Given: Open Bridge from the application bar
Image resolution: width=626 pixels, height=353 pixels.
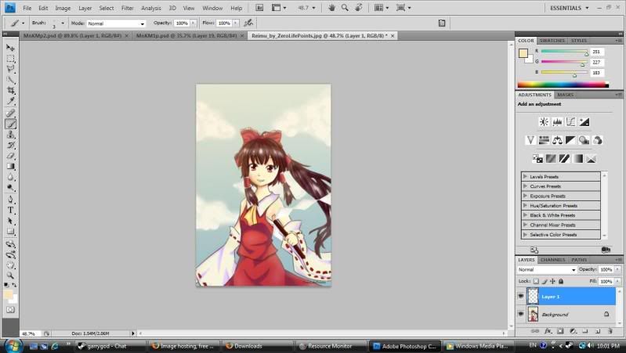Looking at the screenshot, I should pyautogui.click(x=259, y=8).
